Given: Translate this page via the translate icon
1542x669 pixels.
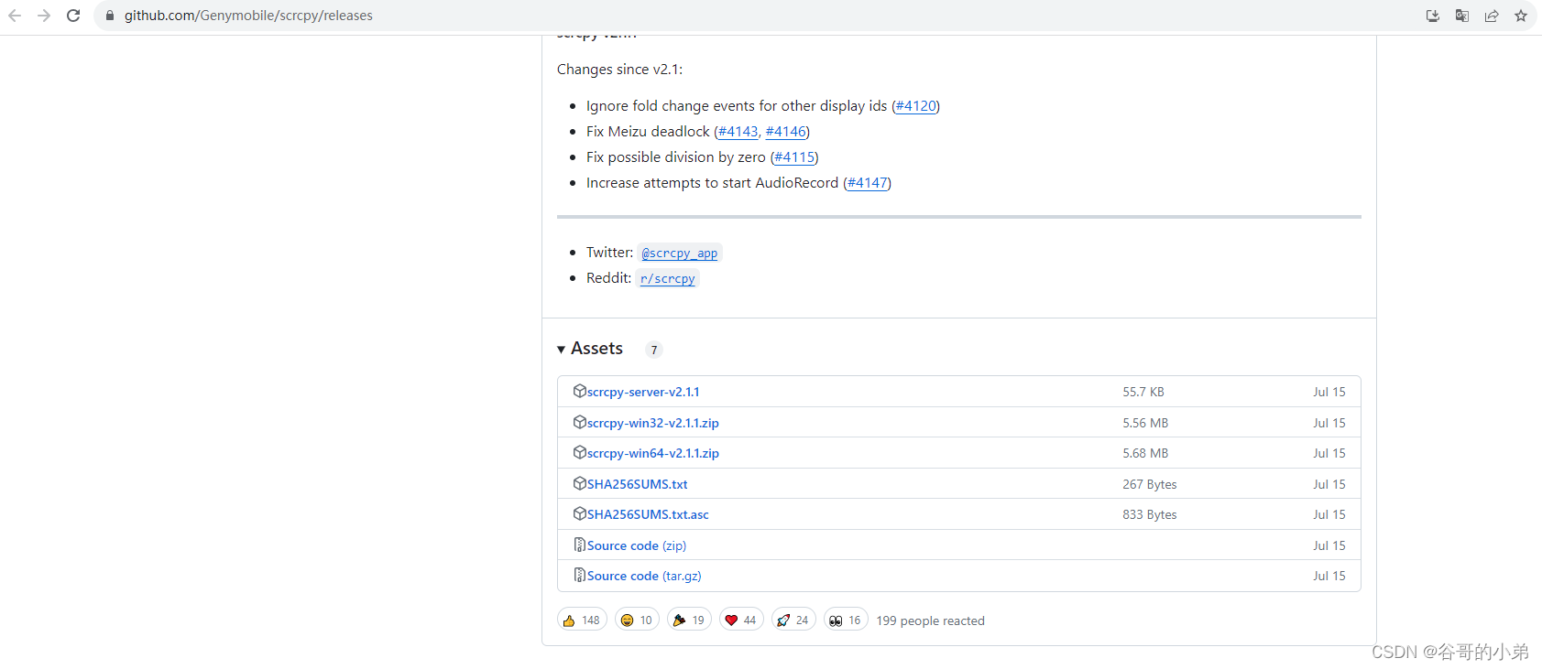Looking at the screenshot, I should click(1462, 16).
